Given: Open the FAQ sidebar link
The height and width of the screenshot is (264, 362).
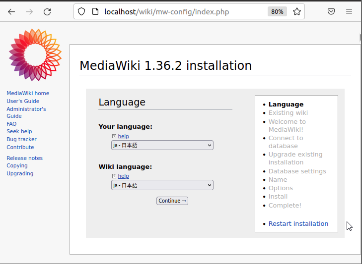Looking at the screenshot, I should point(11,124).
